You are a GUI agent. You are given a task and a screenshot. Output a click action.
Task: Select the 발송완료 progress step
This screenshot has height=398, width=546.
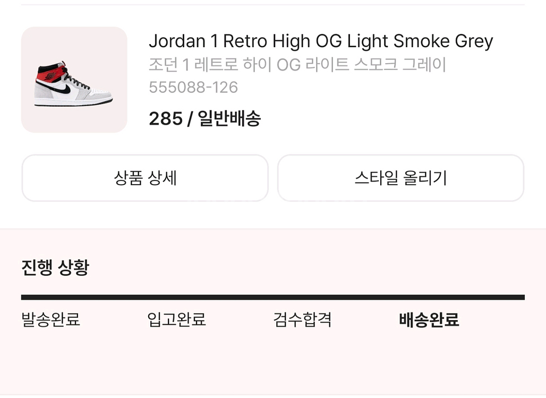pos(50,320)
